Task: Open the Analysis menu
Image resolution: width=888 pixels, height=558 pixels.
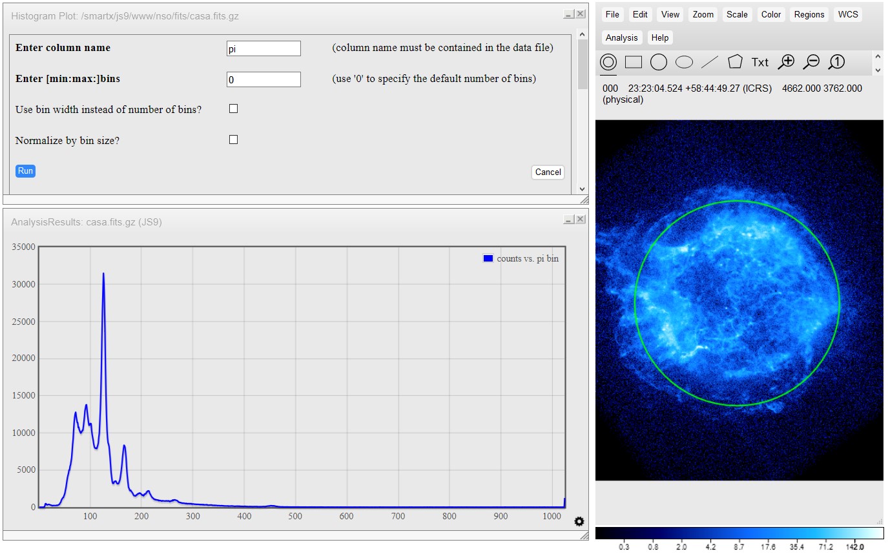Action: 622,37
